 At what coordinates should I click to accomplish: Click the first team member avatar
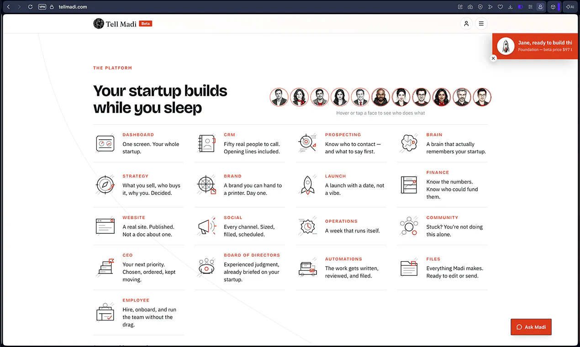click(279, 97)
